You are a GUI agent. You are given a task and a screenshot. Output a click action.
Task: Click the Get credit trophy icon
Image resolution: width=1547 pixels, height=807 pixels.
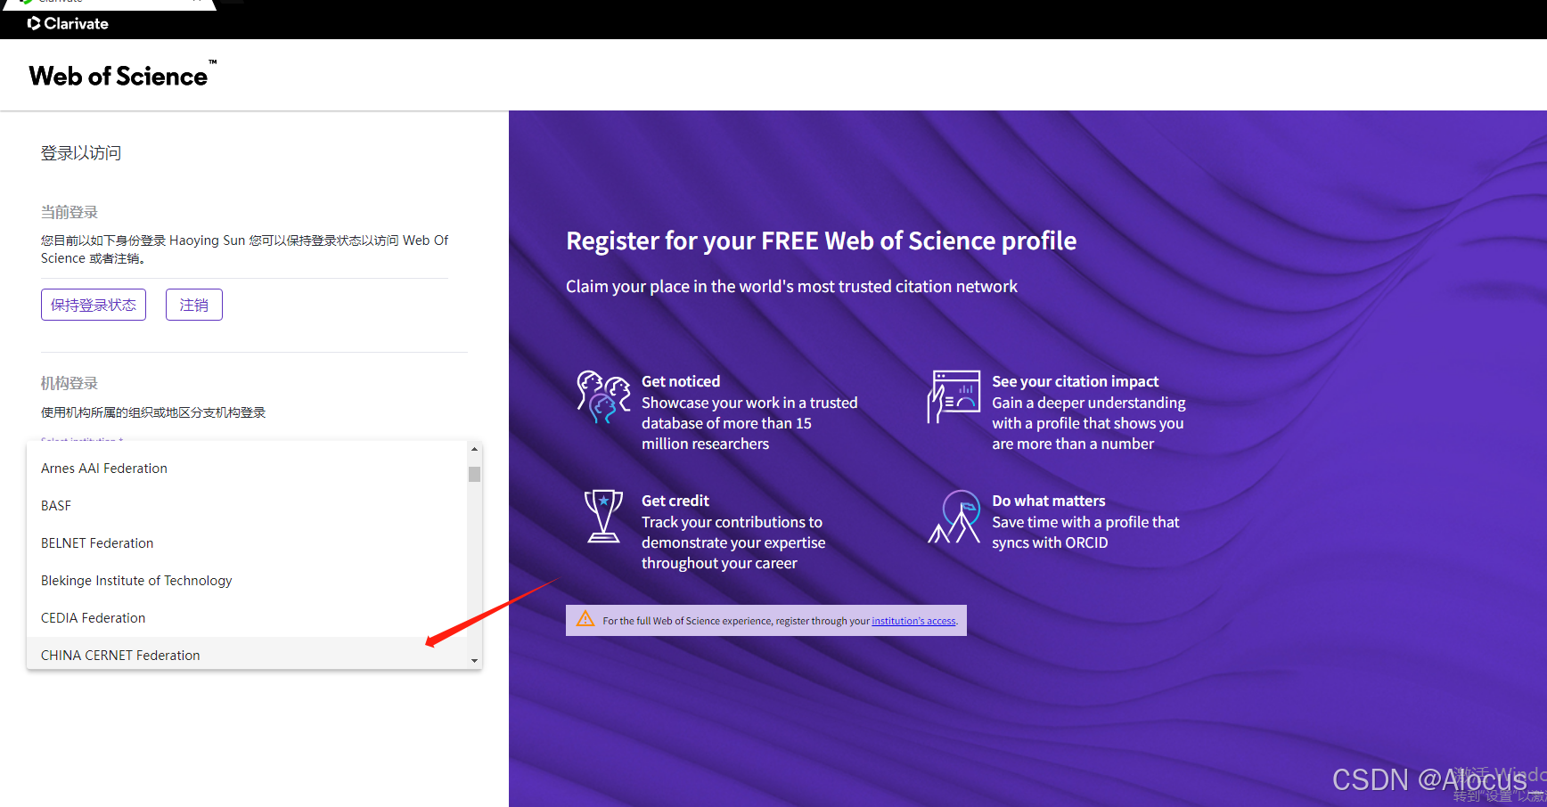pos(603,516)
